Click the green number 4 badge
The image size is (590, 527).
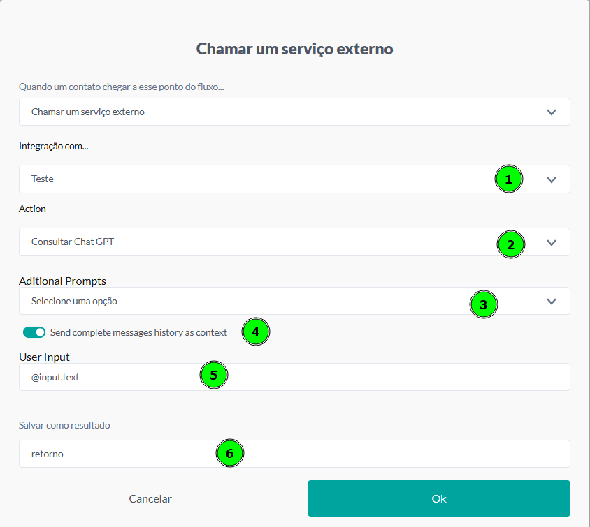coord(255,332)
